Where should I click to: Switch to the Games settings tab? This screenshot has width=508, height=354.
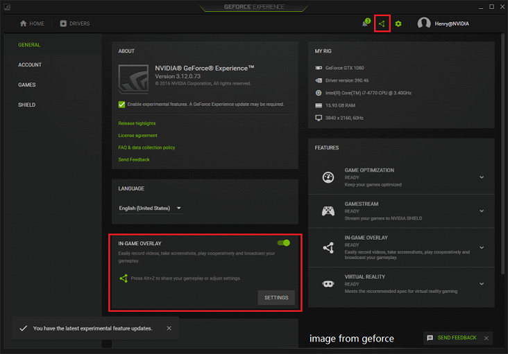(x=27, y=85)
